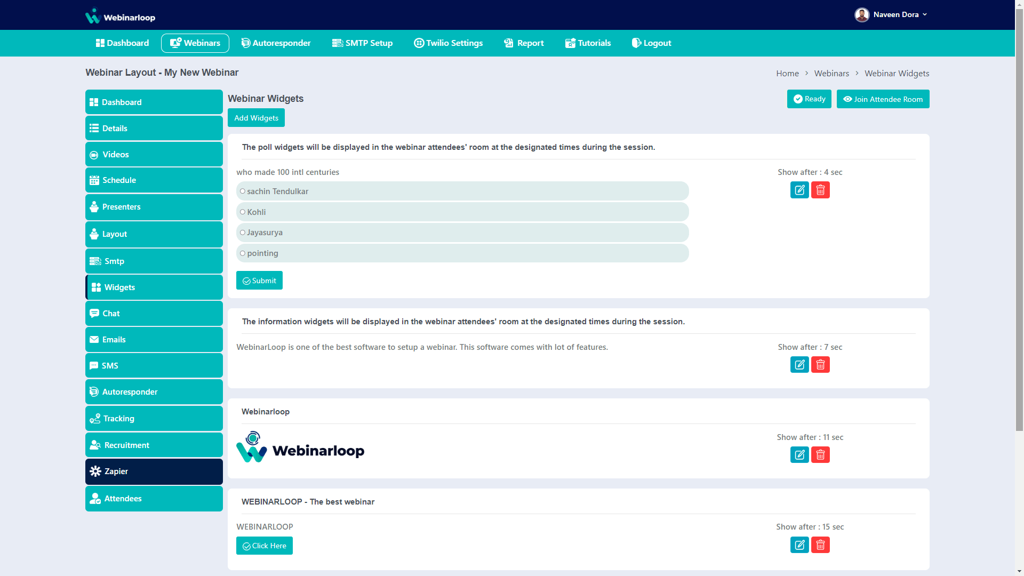The height and width of the screenshot is (576, 1024).
Task: Delete the poll widget shown after 4 sec
Action: pyautogui.click(x=820, y=190)
